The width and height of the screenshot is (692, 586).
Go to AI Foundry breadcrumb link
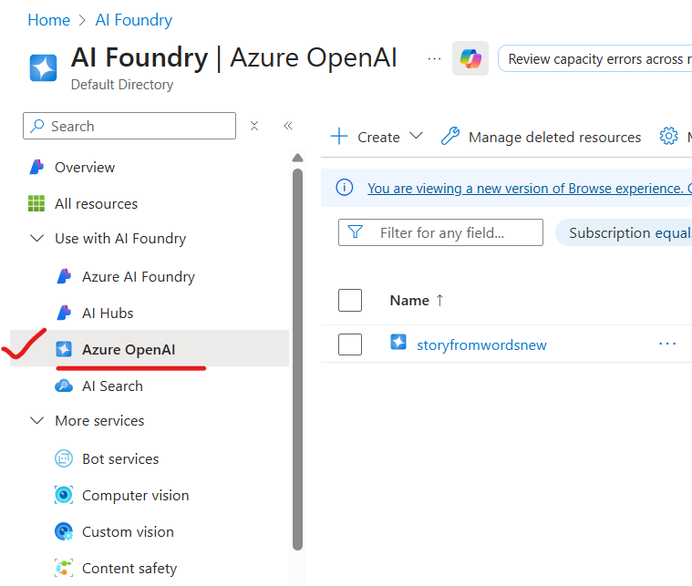click(x=134, y=20)
